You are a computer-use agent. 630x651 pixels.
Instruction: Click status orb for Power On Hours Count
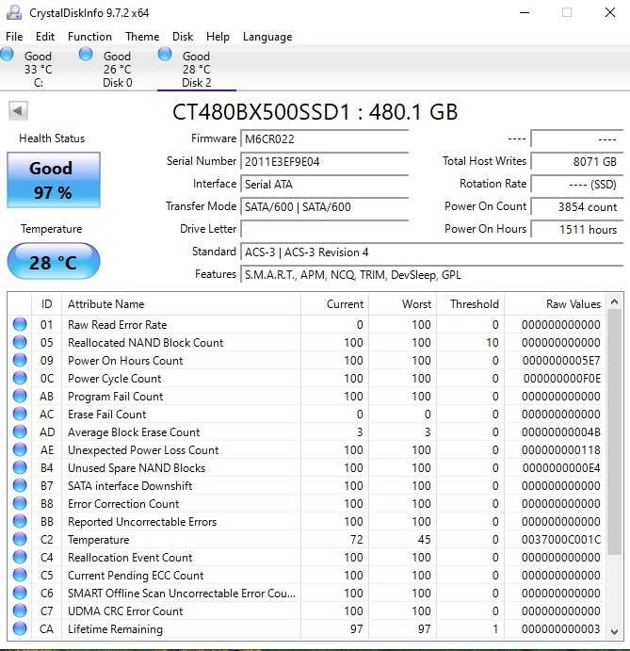point(20,361)
